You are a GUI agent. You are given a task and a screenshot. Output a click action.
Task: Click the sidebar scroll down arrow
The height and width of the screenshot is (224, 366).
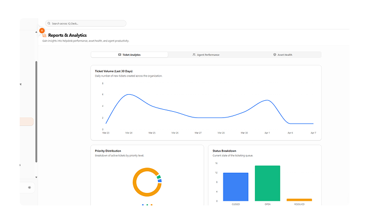[36, 177]
